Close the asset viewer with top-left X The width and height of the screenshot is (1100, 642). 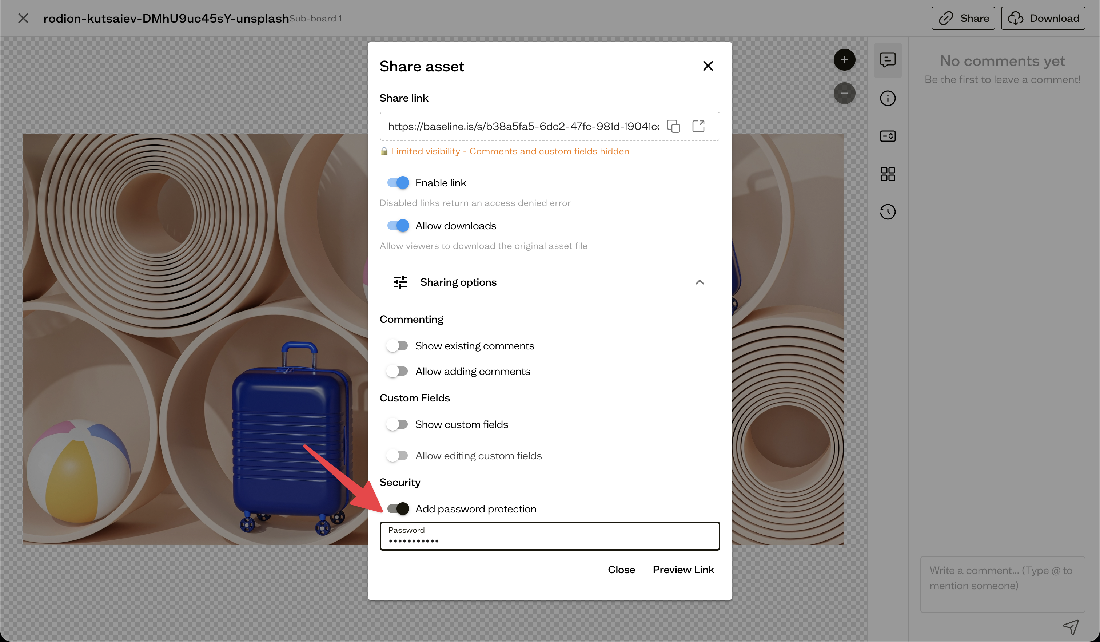tap(23, 18)
